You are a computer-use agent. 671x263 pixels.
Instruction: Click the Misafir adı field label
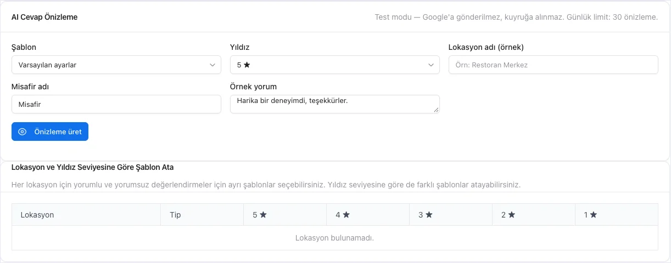click(31, 87)
